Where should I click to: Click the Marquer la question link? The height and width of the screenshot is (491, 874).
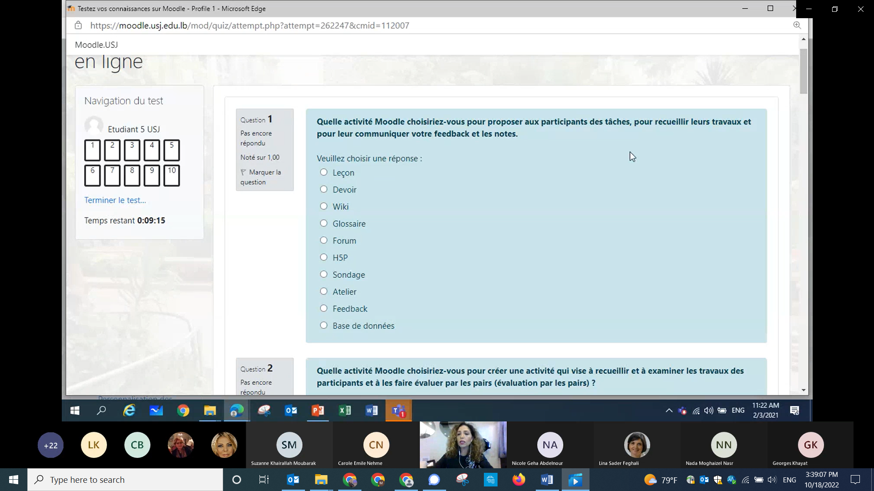(x=260, y=177)
